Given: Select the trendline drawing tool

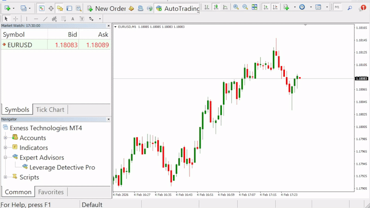Looking at the screenshot, I should [x=45, y=18].
